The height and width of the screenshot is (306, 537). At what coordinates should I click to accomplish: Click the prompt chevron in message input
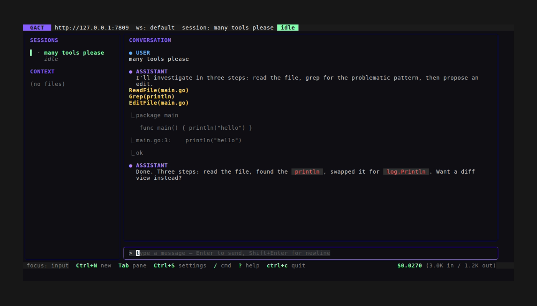pos(131,253)
